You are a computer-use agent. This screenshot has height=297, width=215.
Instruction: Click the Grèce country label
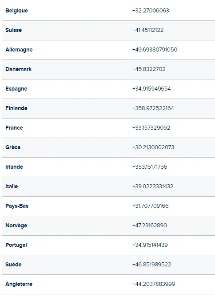13,147
